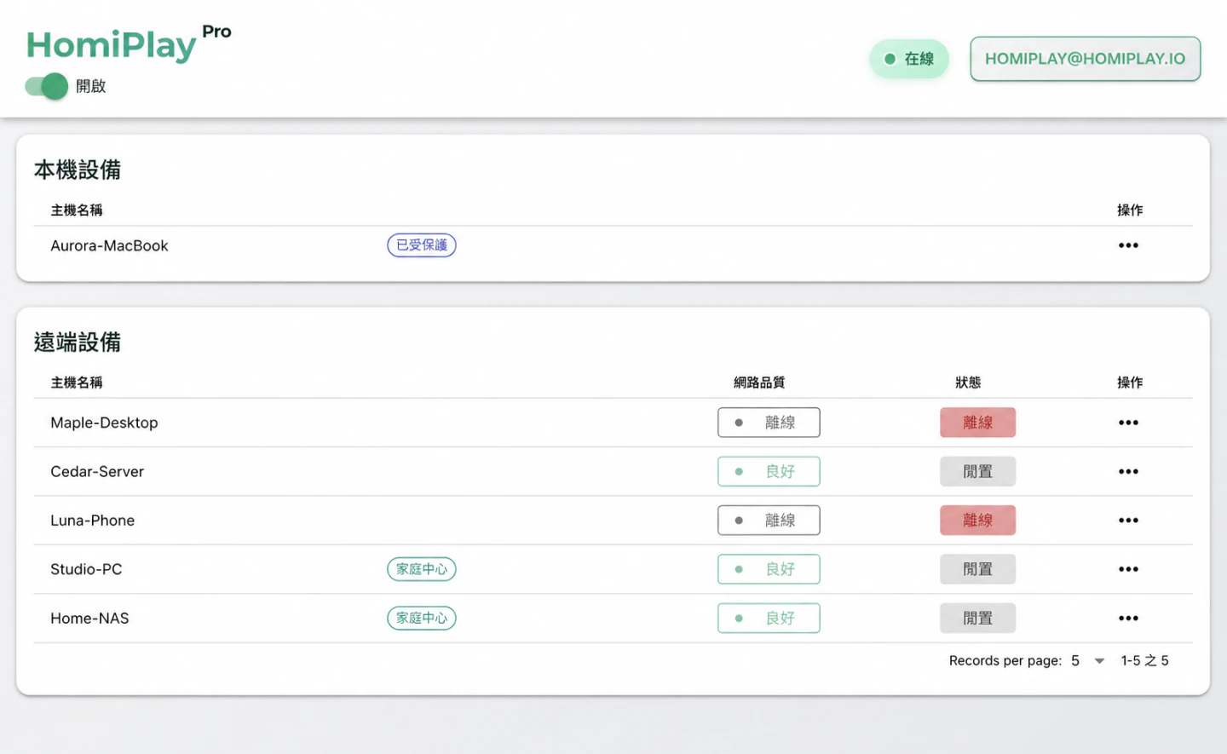This screenshot has height=754, width=1227.
Task: Click the 在線 online status chip
Action: [908, 59]
